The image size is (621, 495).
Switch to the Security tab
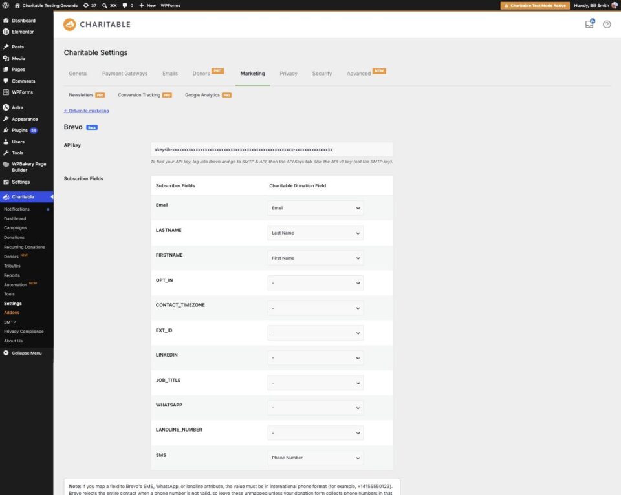click(x=322, y=74)
